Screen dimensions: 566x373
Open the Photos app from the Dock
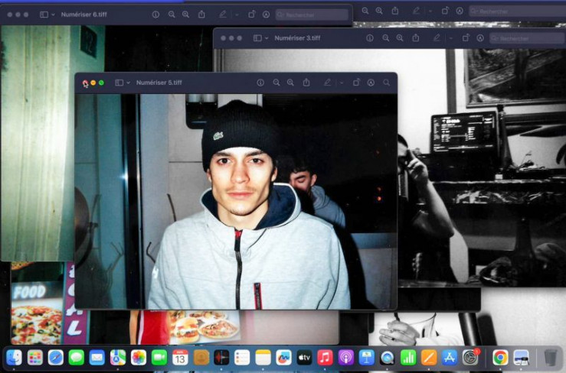pyautogui.click(x=139, y=357)
